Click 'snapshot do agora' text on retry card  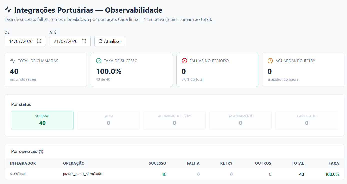tap(283, 79)
